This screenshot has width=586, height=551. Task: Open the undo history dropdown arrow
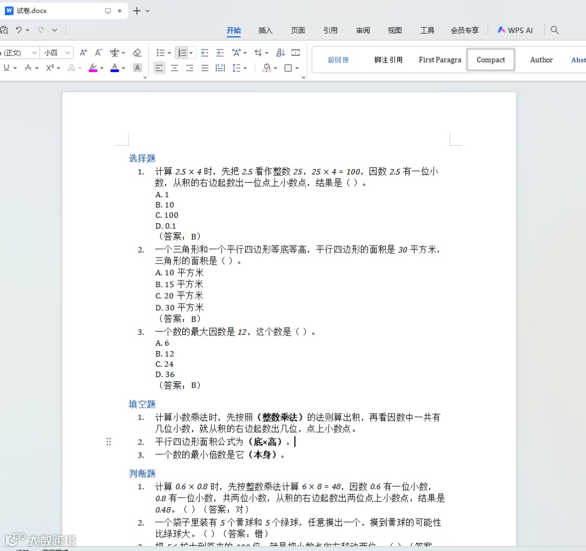28,30
